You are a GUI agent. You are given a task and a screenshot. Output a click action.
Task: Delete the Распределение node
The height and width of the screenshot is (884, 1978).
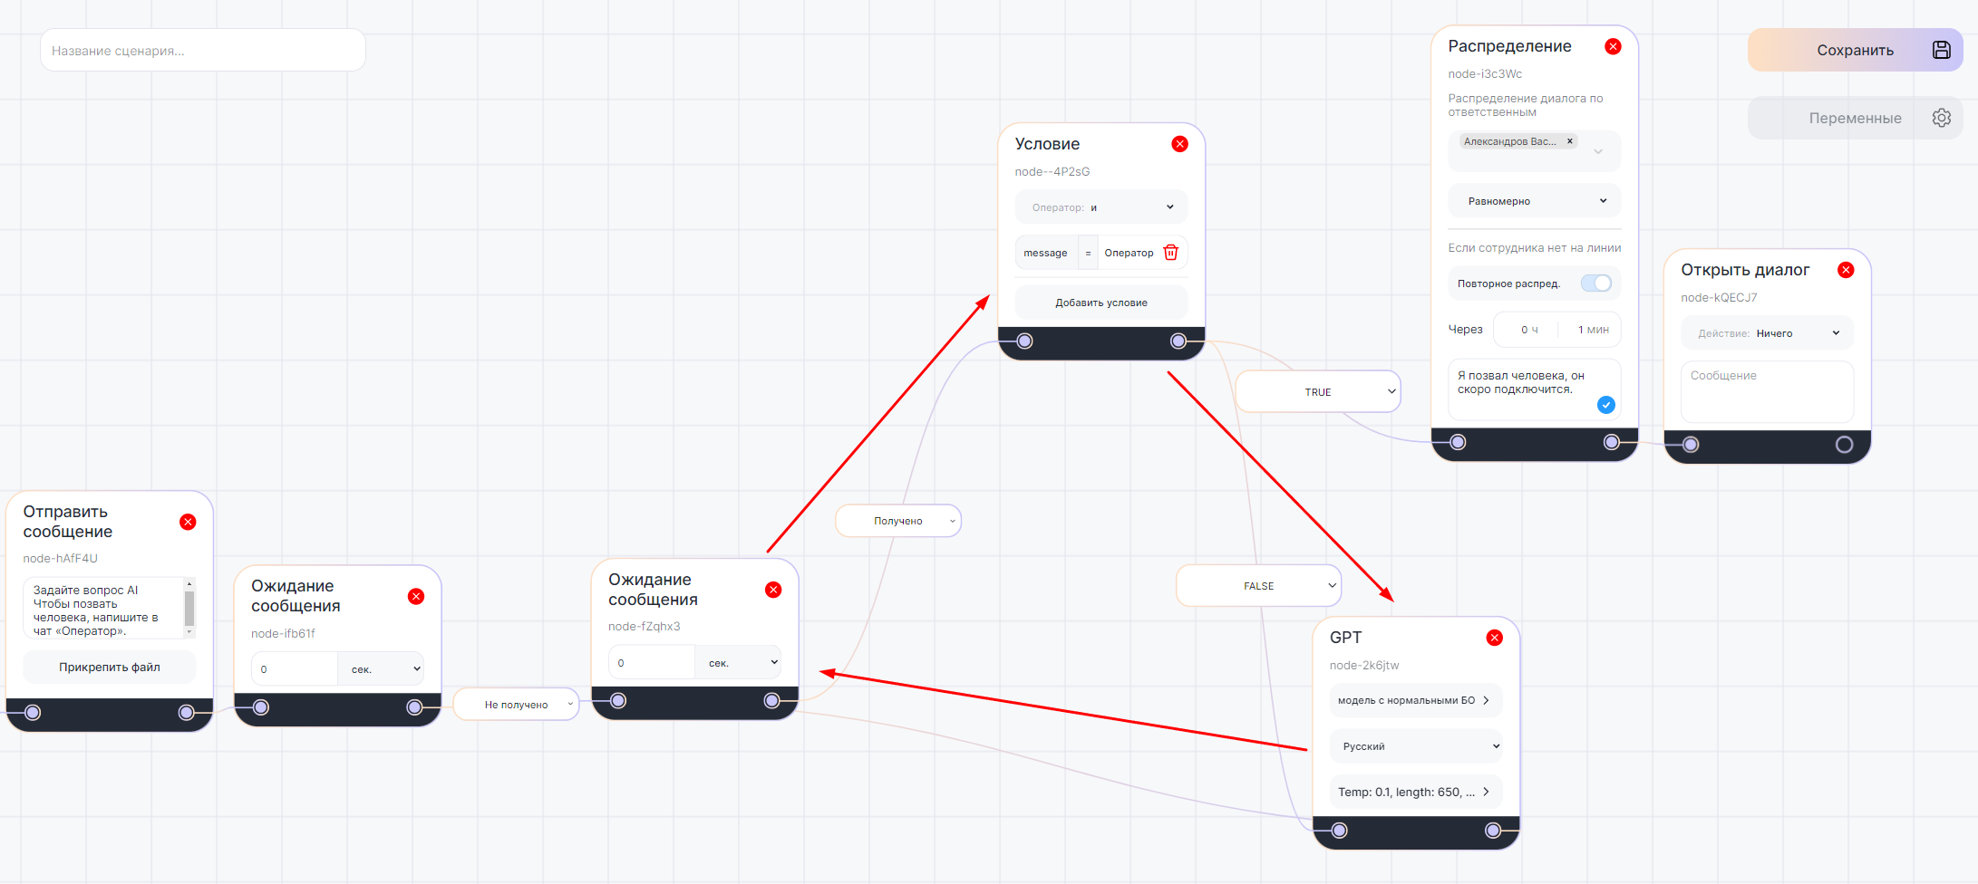point(1613,46)
